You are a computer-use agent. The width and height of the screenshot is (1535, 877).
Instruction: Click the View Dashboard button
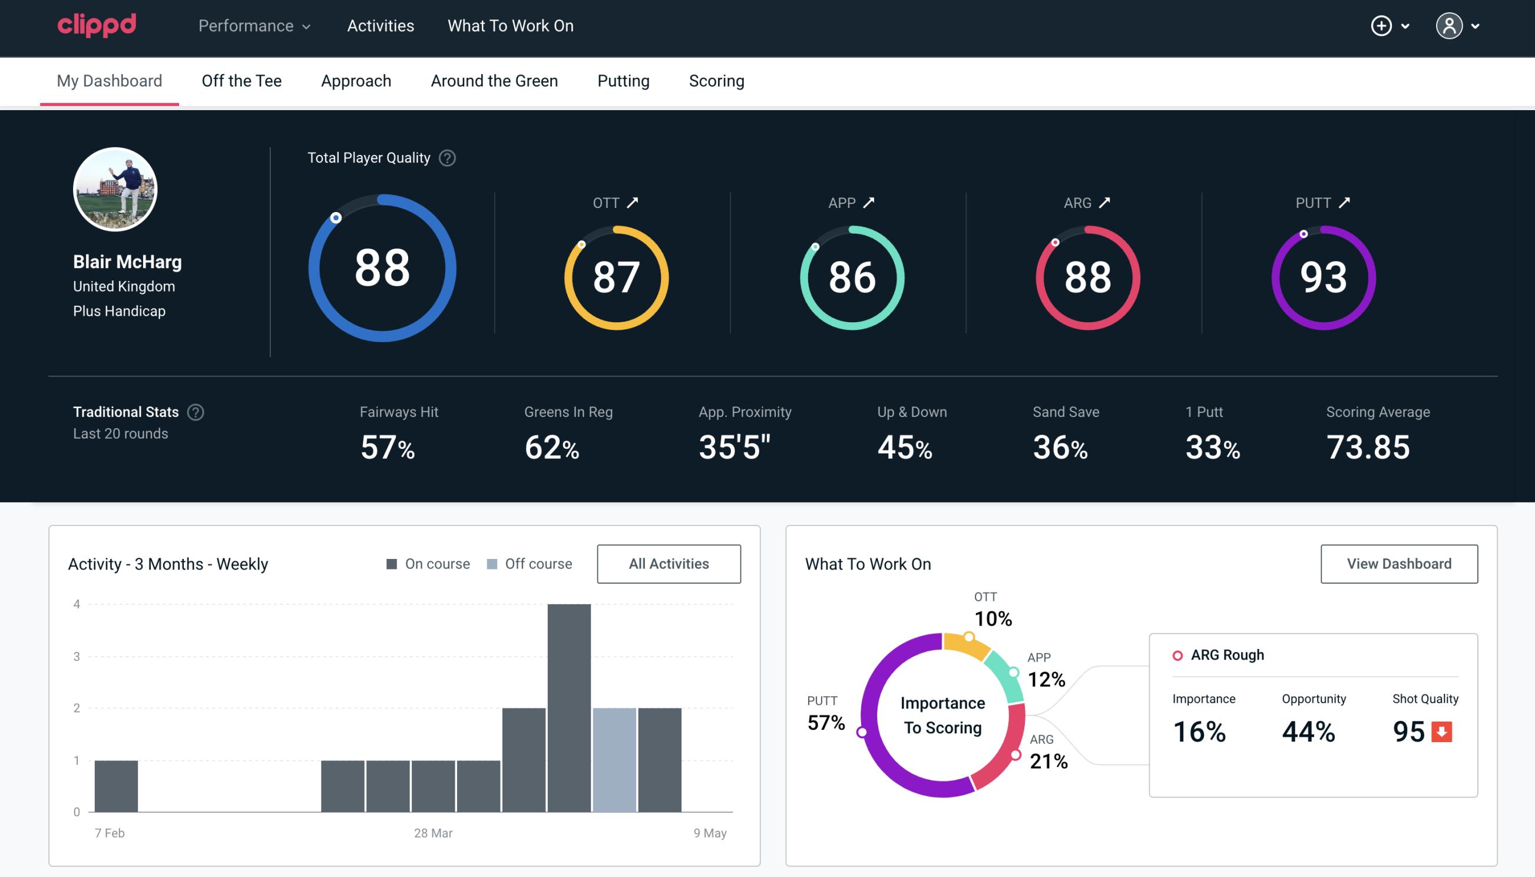pyautogui.click(x=1400, y=563)
